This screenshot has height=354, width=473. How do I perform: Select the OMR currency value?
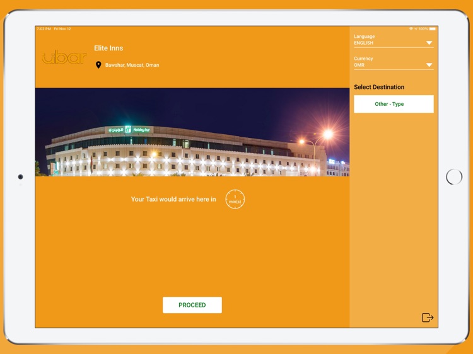(359, 65)
